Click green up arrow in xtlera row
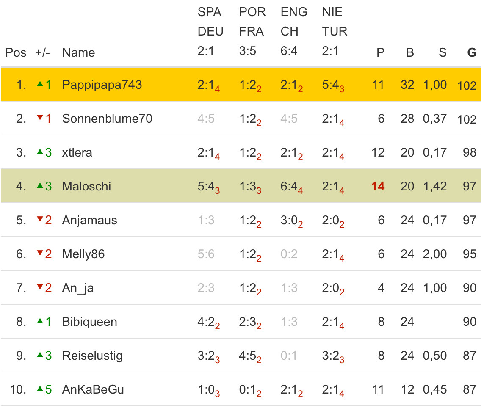 coord(40,152)
